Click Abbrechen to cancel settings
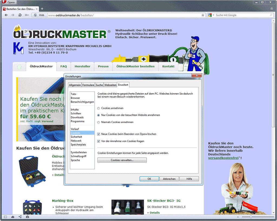This screenshot has height=221, width=277. pos(169,179)
